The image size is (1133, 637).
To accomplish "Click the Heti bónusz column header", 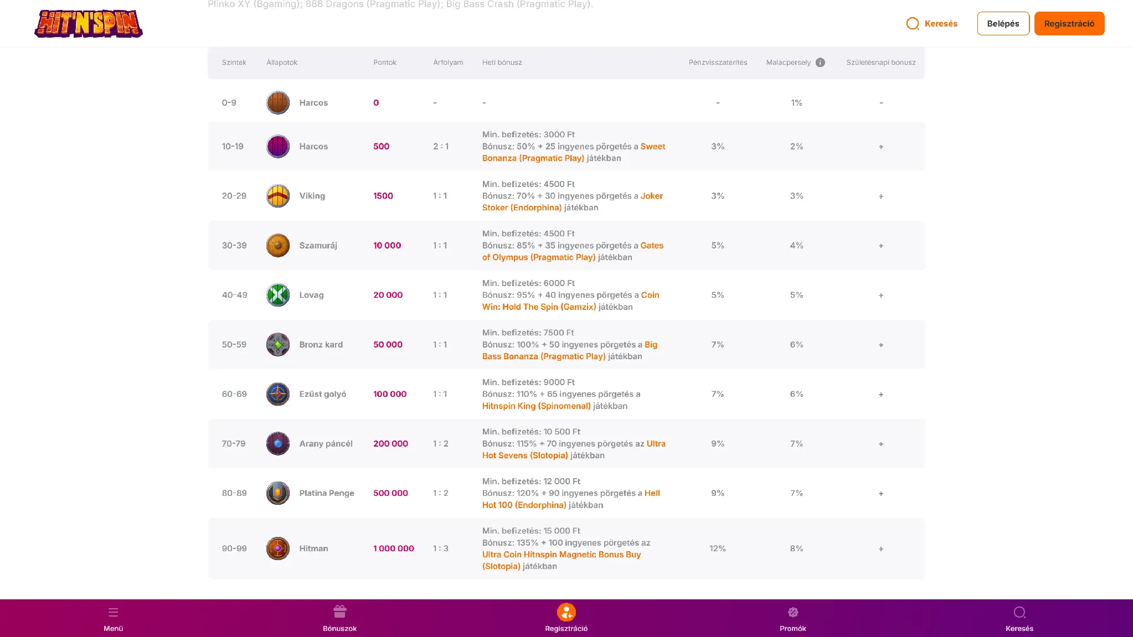I will [x=502, y=63].
